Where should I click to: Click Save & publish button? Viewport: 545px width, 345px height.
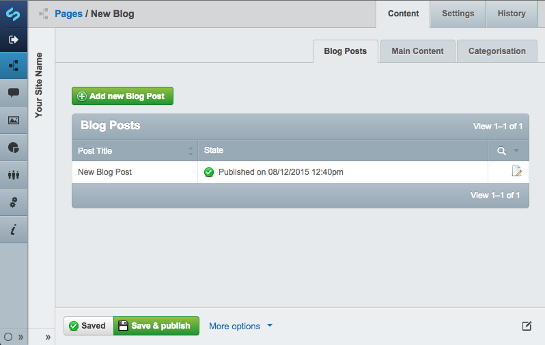point(156,326)
